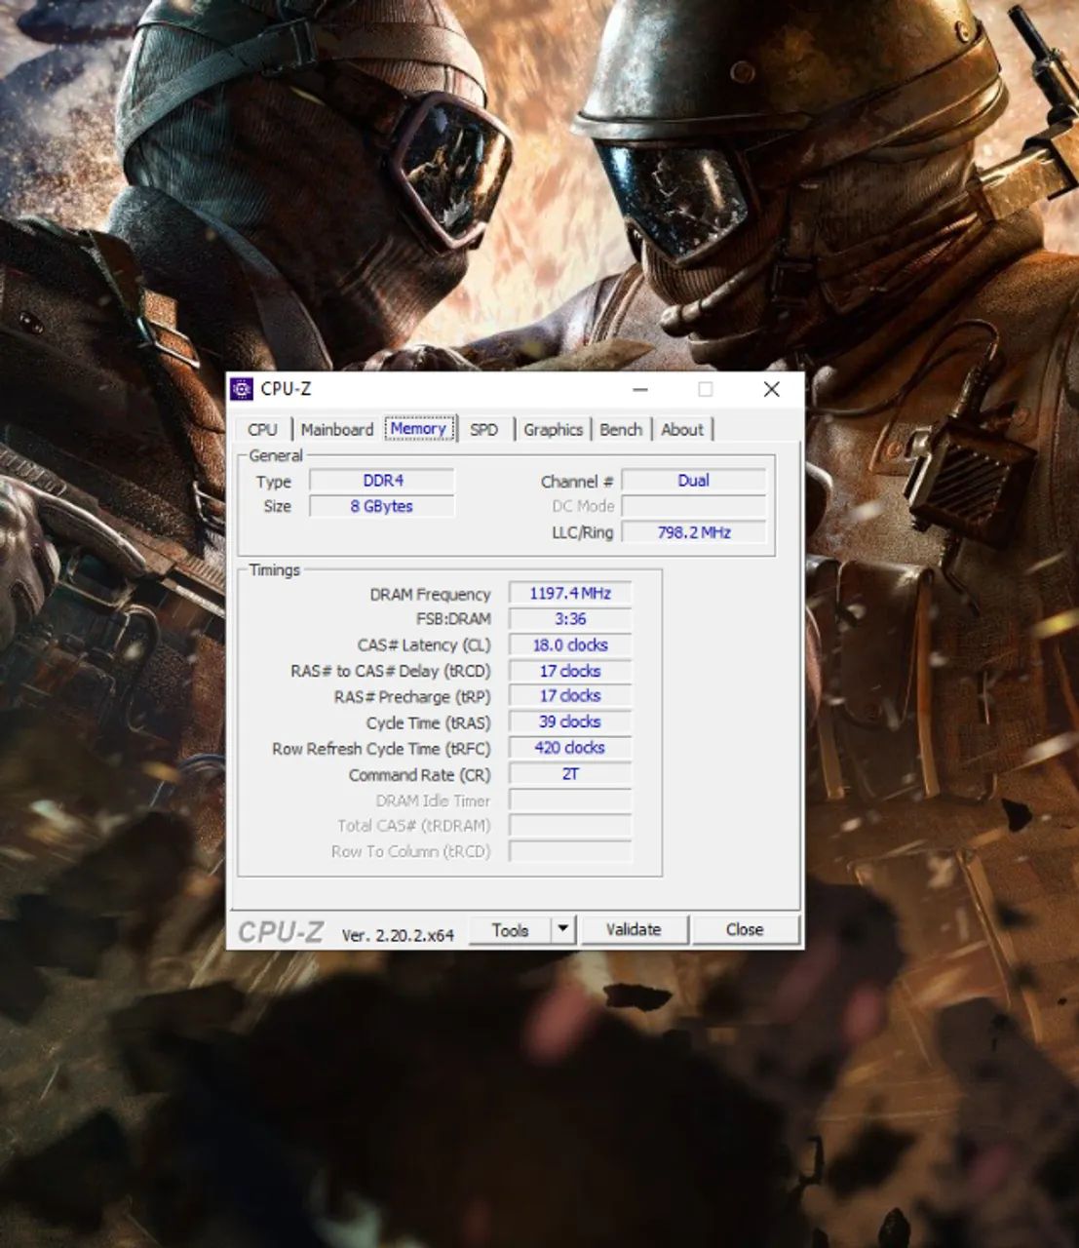Minimize the CPU-Z window
Viewport: 1079px width, 1248px height.
click(640, 389)
